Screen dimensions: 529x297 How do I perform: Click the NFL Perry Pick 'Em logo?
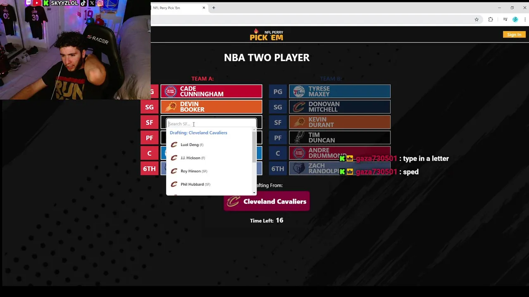coord(267,35)
